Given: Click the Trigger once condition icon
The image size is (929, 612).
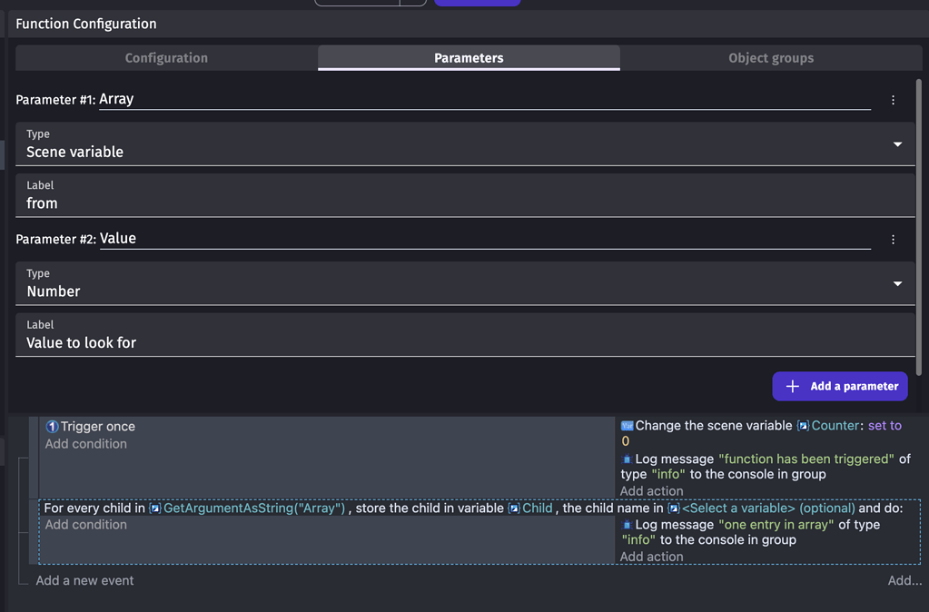Looking at the screenshot, I should [52, 426].
